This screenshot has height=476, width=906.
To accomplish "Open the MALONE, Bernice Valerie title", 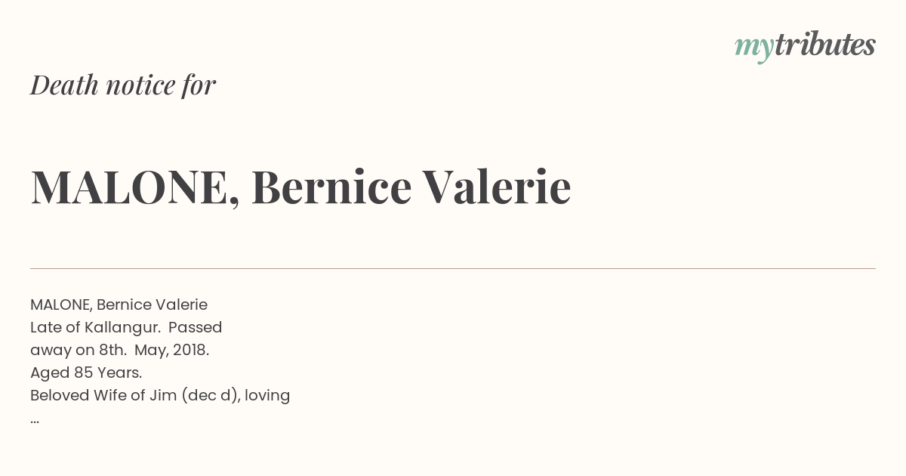I will pos(300,187).
